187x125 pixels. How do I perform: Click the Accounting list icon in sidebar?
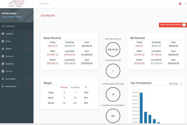(x=3, y=79)
